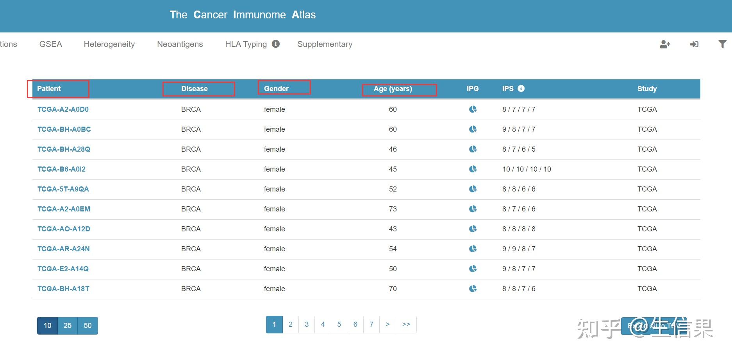Go to page 3 of results

307,324
